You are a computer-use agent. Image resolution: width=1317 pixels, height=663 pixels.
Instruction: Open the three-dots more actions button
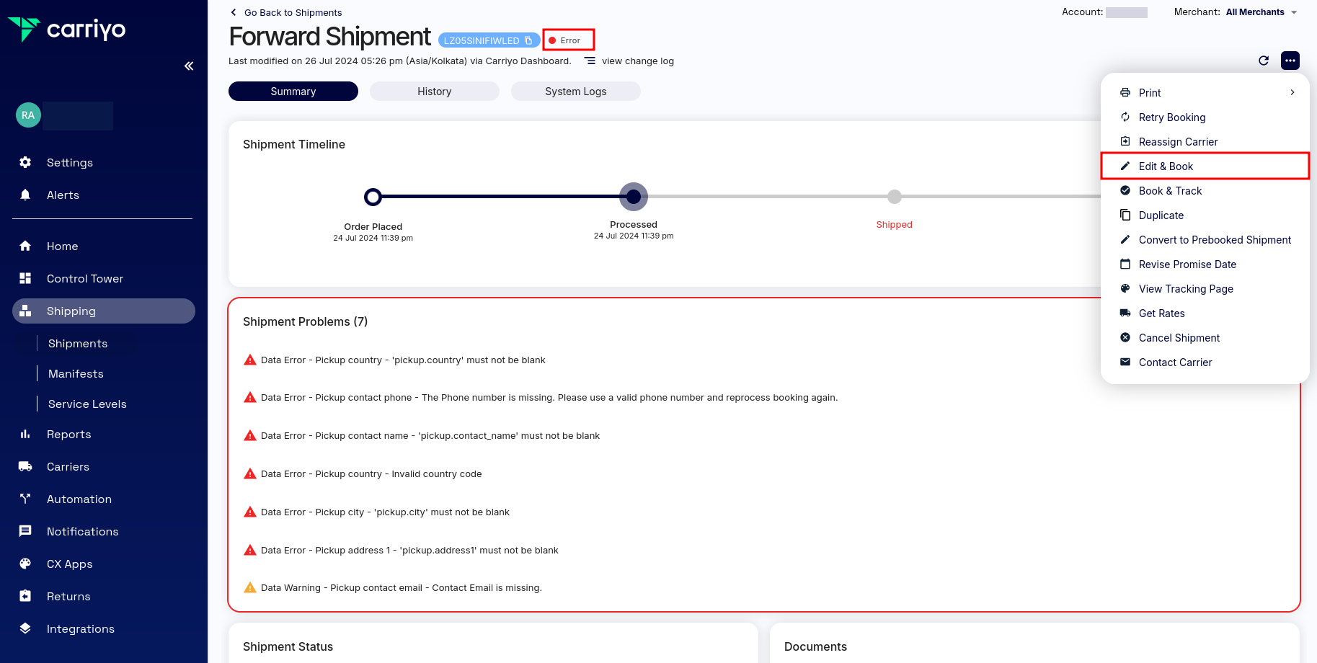1290,61
